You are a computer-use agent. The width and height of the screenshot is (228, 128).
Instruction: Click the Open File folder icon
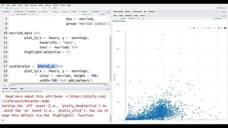tap(10, 8)
